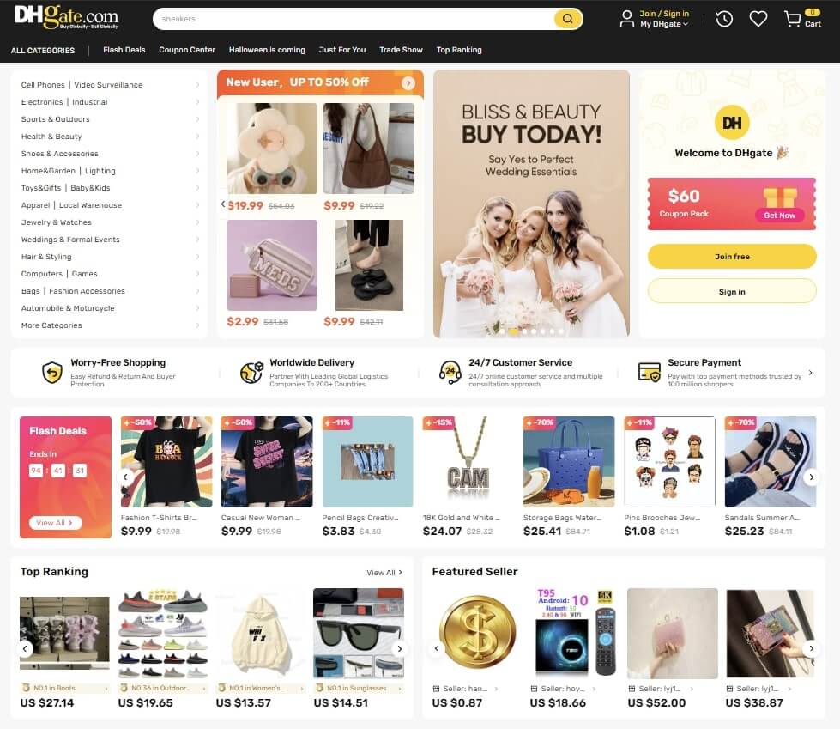Image resolution: width=840 pixels, height=729 pixels.
Task: Open the wishlist heart icon
Action: 758,19
